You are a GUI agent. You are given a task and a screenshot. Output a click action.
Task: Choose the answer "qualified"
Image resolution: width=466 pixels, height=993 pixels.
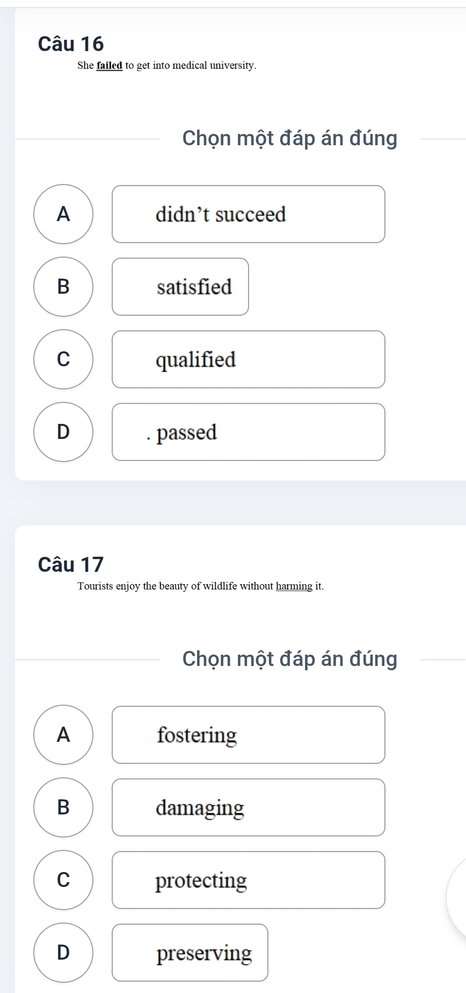pyautogui.click(x=249, y=359)
